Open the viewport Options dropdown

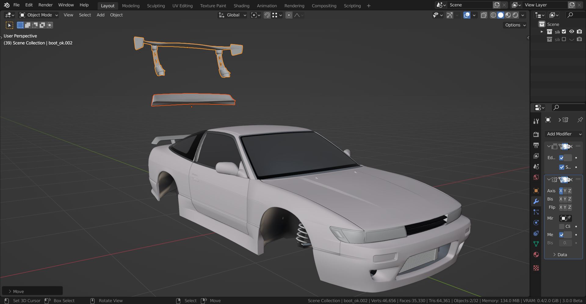click(515, 25)
